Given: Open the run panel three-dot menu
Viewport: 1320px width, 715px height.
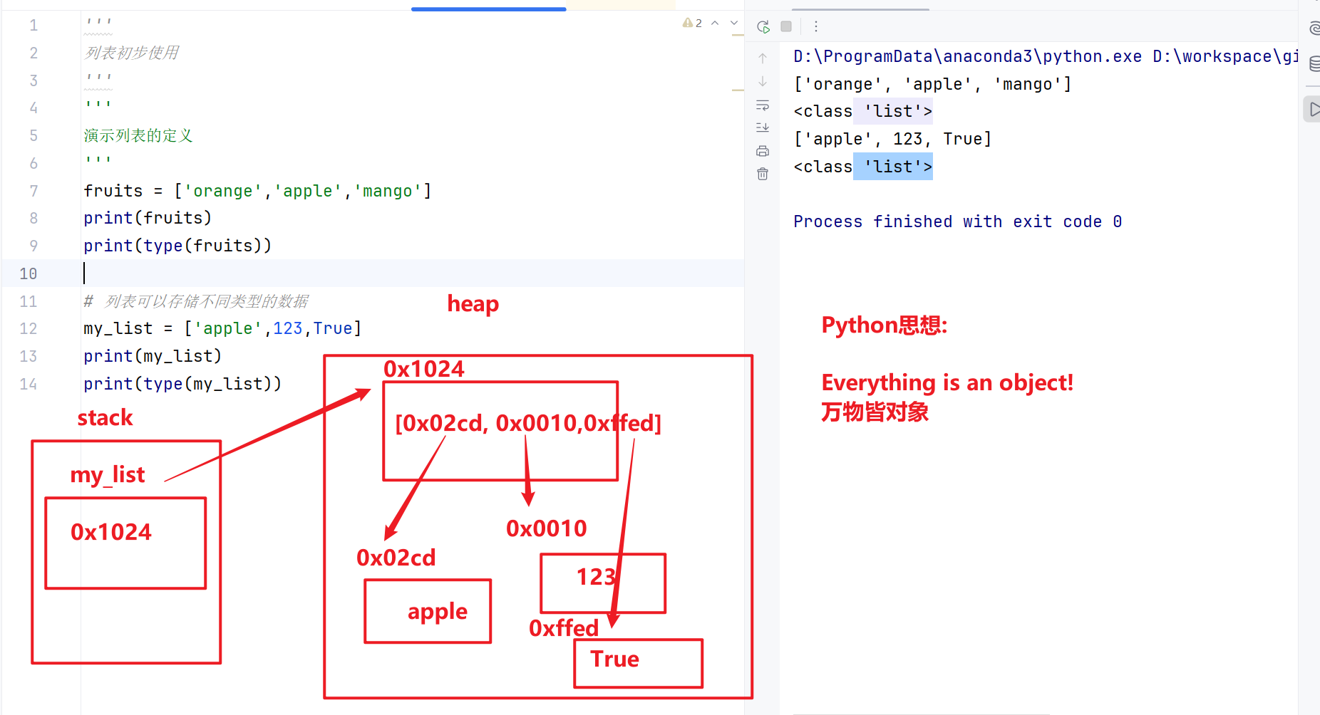Looking at the screenshot, I should (816, 26).
